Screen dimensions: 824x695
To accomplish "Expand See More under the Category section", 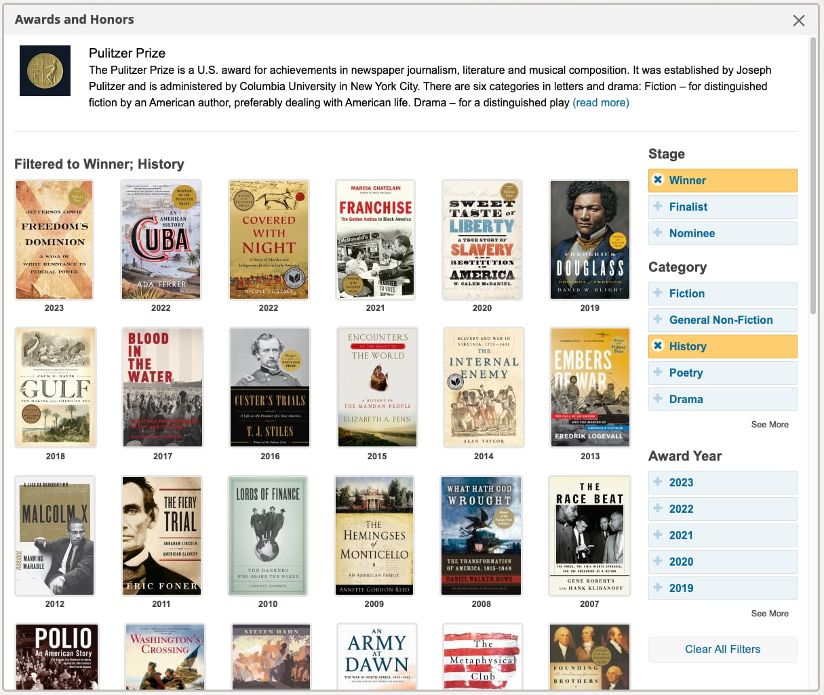I will 770,424.
